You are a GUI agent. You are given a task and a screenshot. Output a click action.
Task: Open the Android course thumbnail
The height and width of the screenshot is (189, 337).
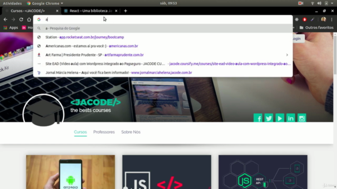71,172
